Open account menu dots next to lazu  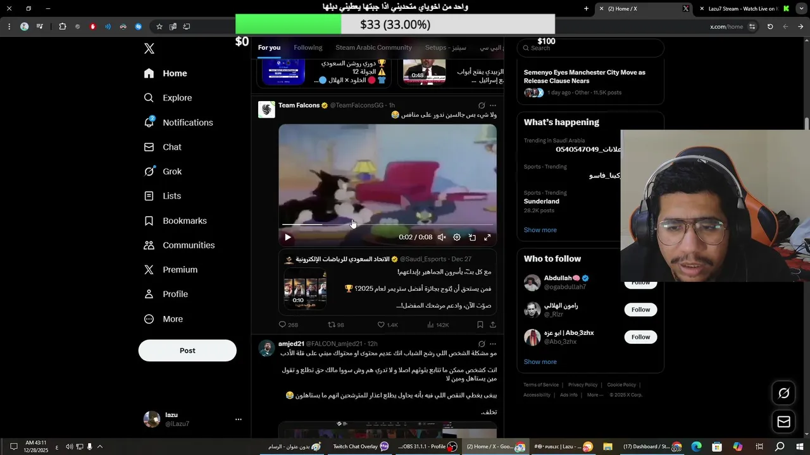(239, 419)
